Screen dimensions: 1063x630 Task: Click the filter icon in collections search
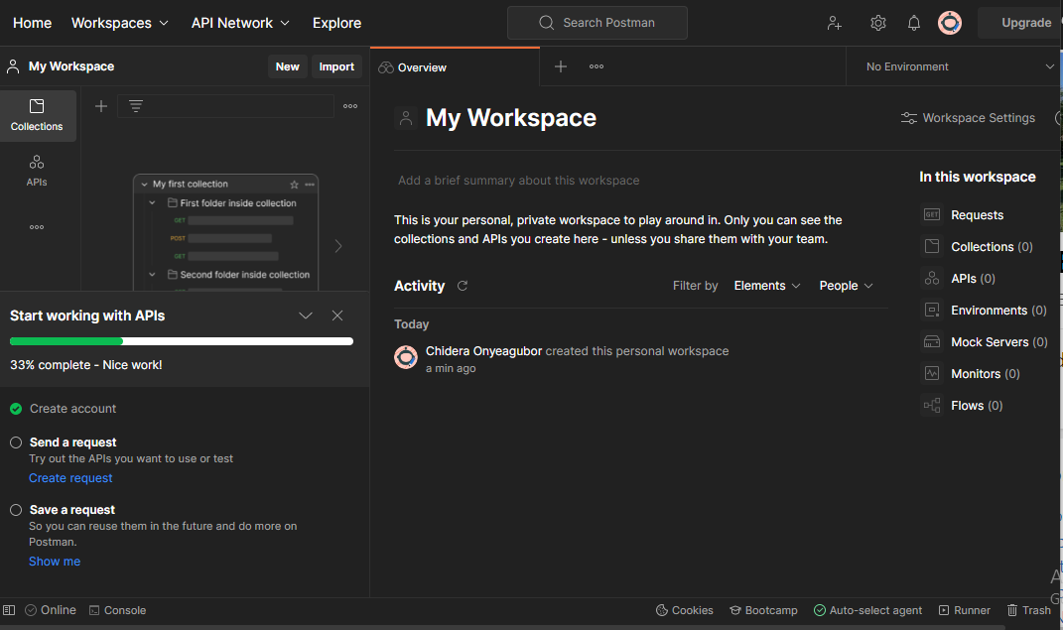[x=136, y=106]
